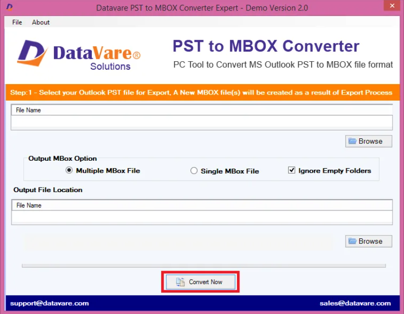
Task: Click the folder icon on the output Browse button
Action: [352, 241]
